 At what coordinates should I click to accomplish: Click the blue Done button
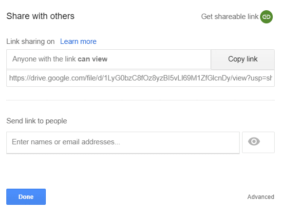pos(26,196)
